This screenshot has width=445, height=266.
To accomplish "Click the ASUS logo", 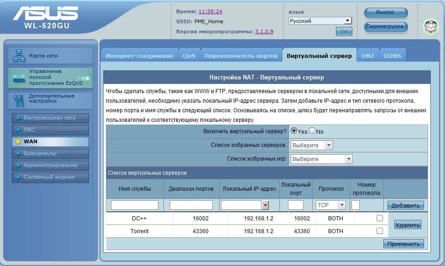I will click(46, 14).
